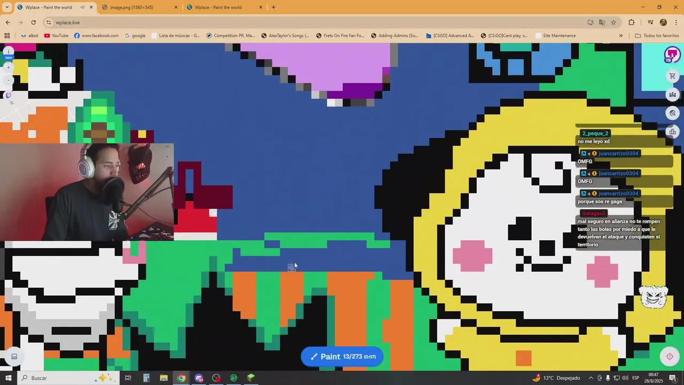The image size is (684, 385).
Task: Open the alliance people icon on Wplace
Action: pyautogui.click(x=672, y=95)
